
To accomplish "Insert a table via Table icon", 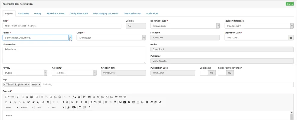I will click(x=133, y=102).
